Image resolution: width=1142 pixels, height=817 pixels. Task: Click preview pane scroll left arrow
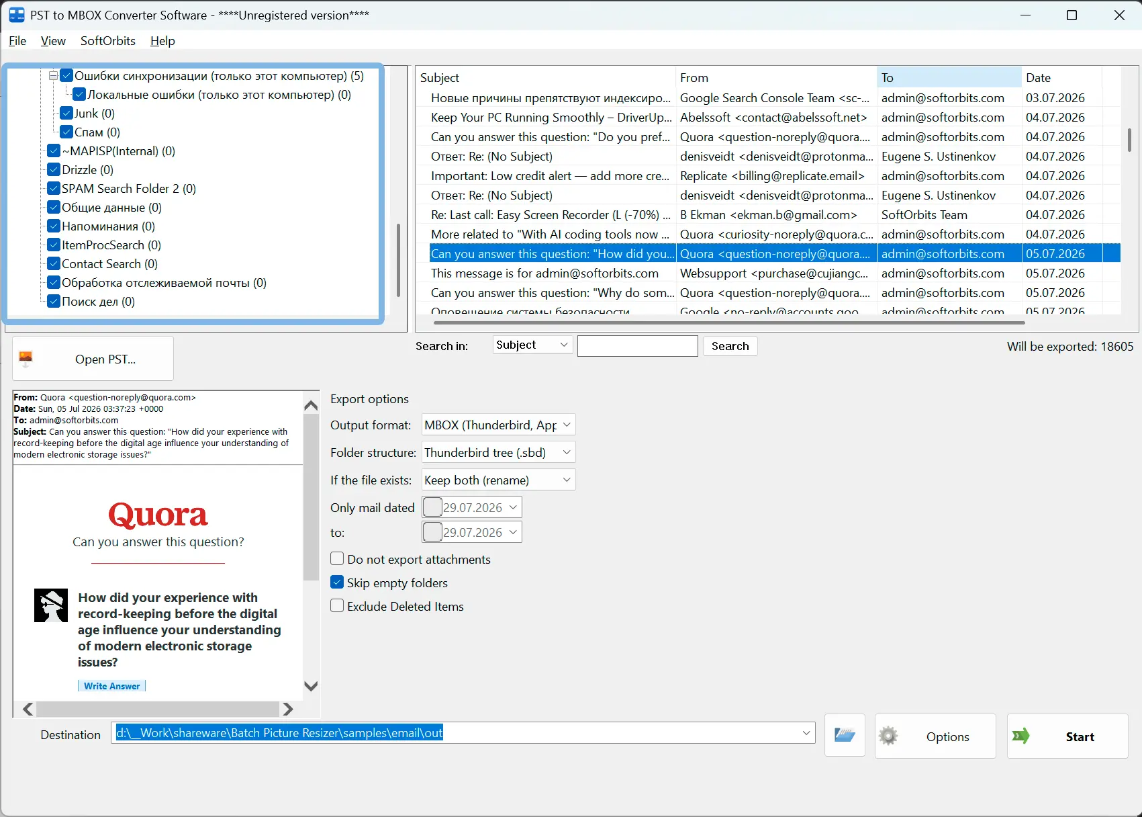(x=28, y=709)
